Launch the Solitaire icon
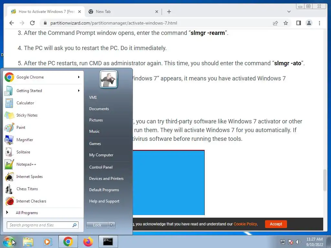 click(x=9, y=152)
